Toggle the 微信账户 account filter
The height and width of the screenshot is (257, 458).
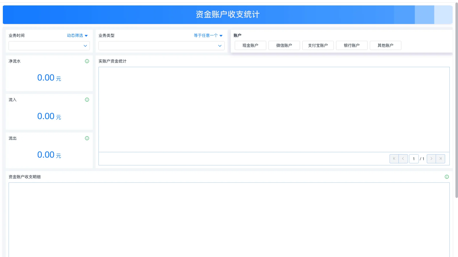(x=284, y=45)
